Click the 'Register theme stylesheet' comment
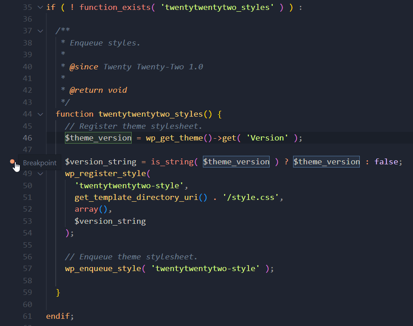This screenshot has height=326, width=413. pos(133,126)
